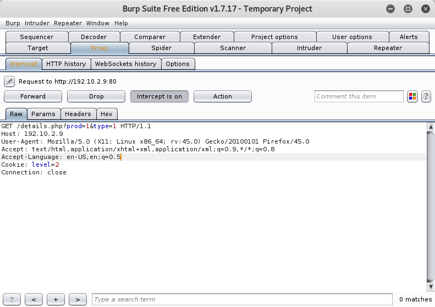Open the WebSockets history sub-tab
This screenshot has width=435, height=307.
[126, 64]
